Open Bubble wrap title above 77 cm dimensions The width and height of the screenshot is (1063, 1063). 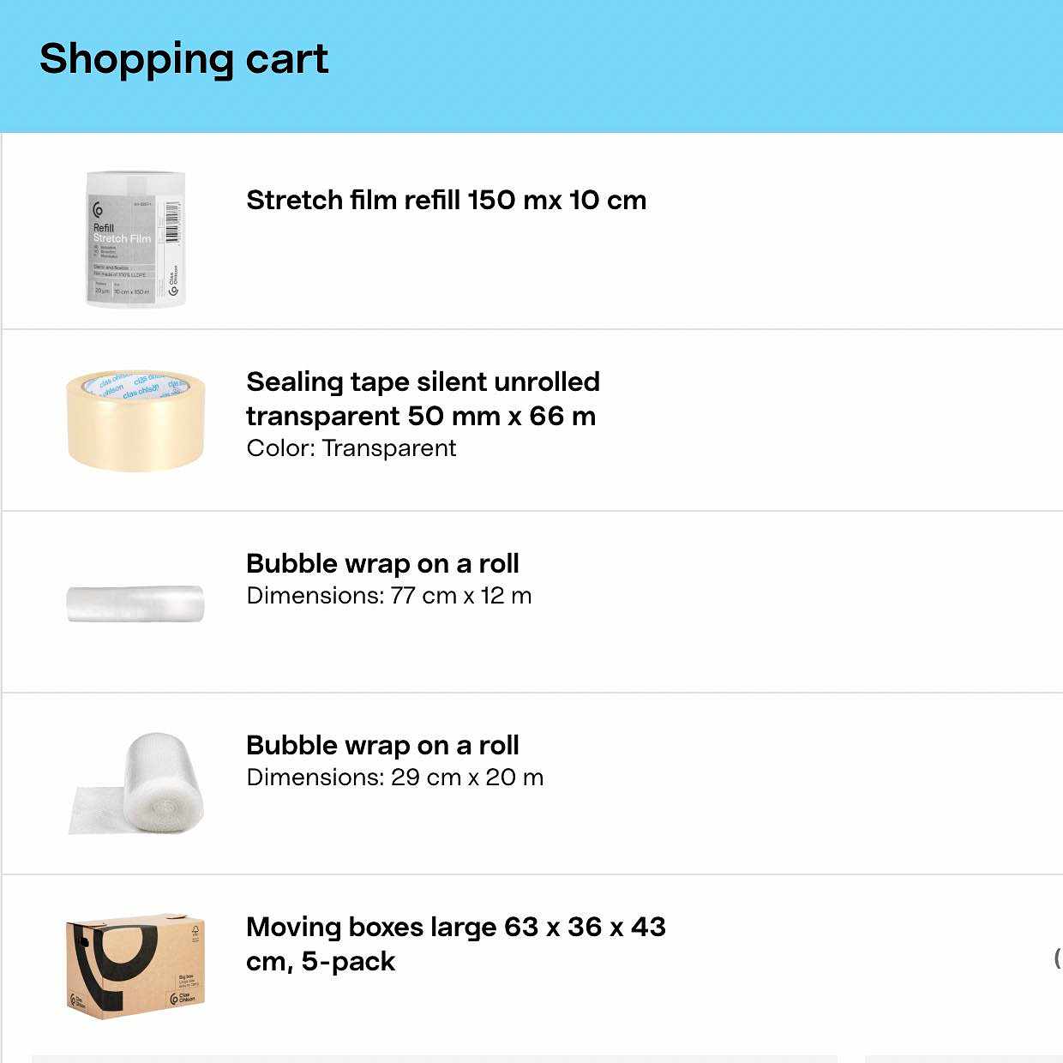pyautogui.click(x=382, y=564)
